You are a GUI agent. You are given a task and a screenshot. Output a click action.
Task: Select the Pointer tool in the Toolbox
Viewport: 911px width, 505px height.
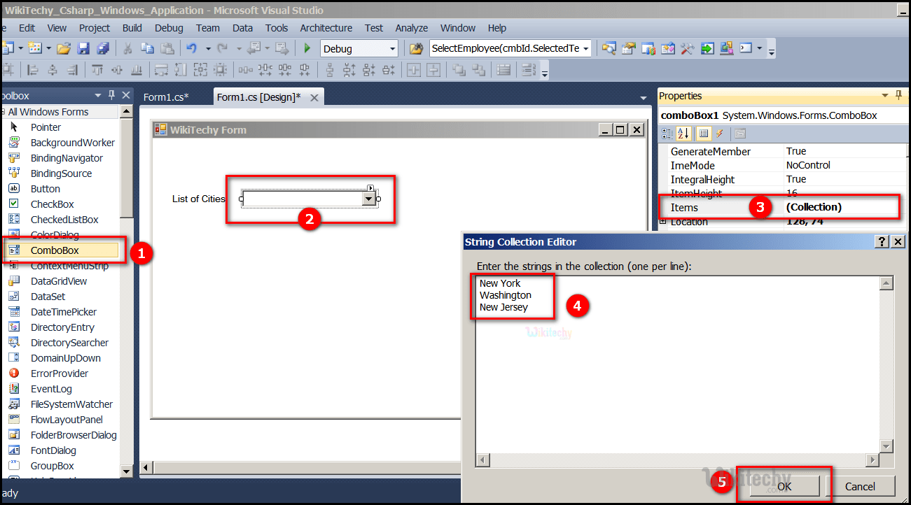click(x=46, y=127)
